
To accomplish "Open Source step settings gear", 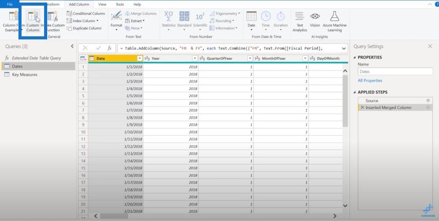I will (428, 101).
